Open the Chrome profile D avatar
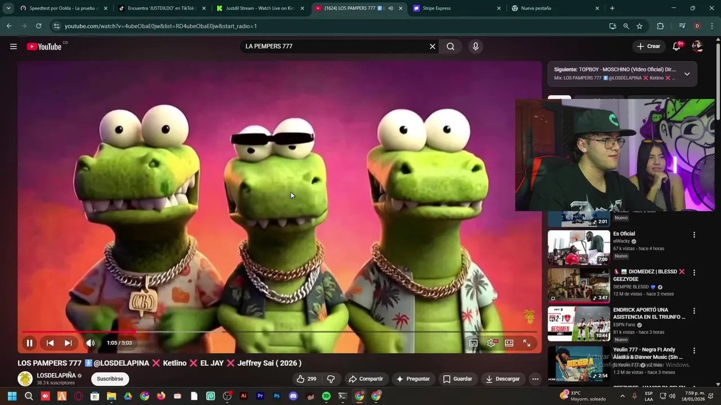This screenshot has height=405, width=721. [x=697, y=26]
